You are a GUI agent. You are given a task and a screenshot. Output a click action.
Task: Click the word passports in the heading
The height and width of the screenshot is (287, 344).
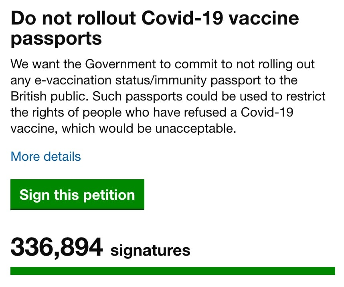click(56, 39)
